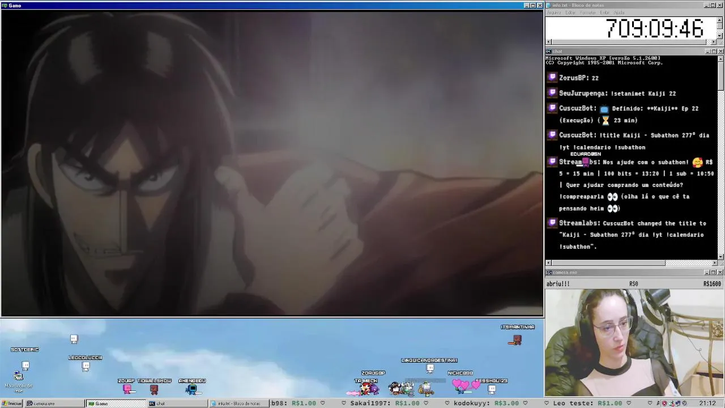
Task: Click the Notepad horizontal scrollbar left arrow
Action: 548,42
